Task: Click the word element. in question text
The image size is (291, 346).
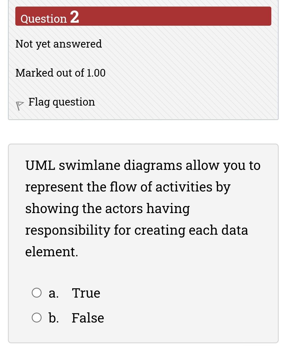Action: coord(51,252)
